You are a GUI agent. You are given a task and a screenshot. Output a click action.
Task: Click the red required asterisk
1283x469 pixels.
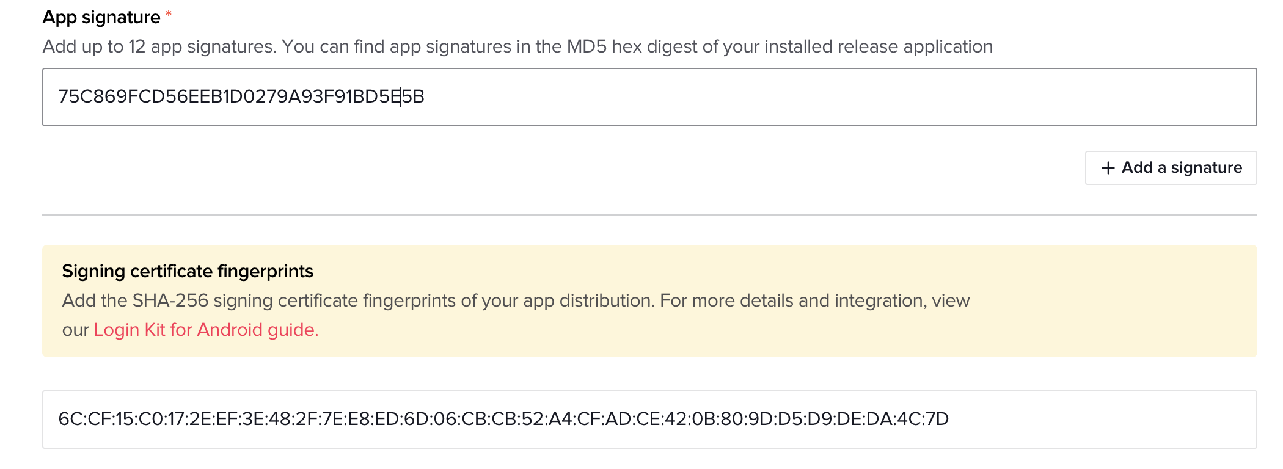169,15
